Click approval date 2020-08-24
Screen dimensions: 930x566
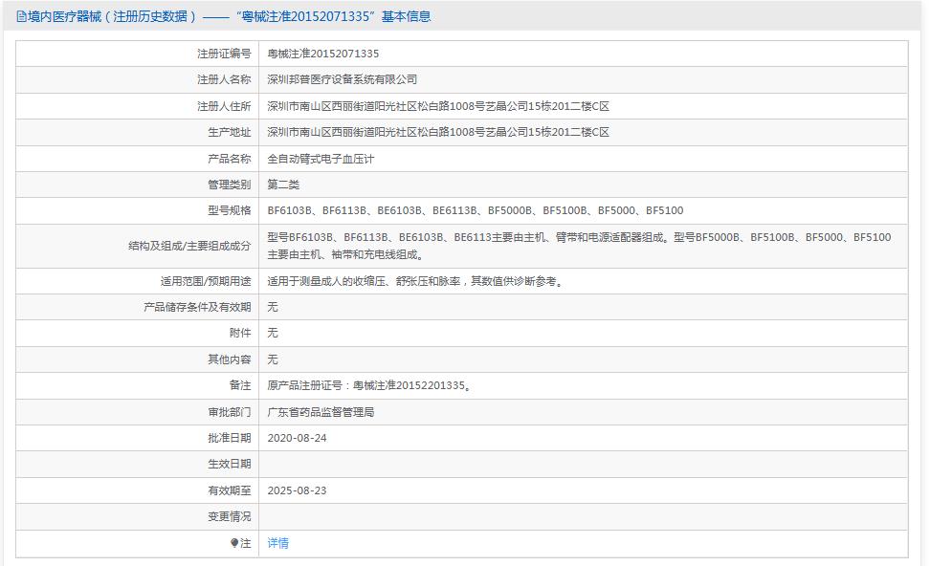[x=297, y=438]
